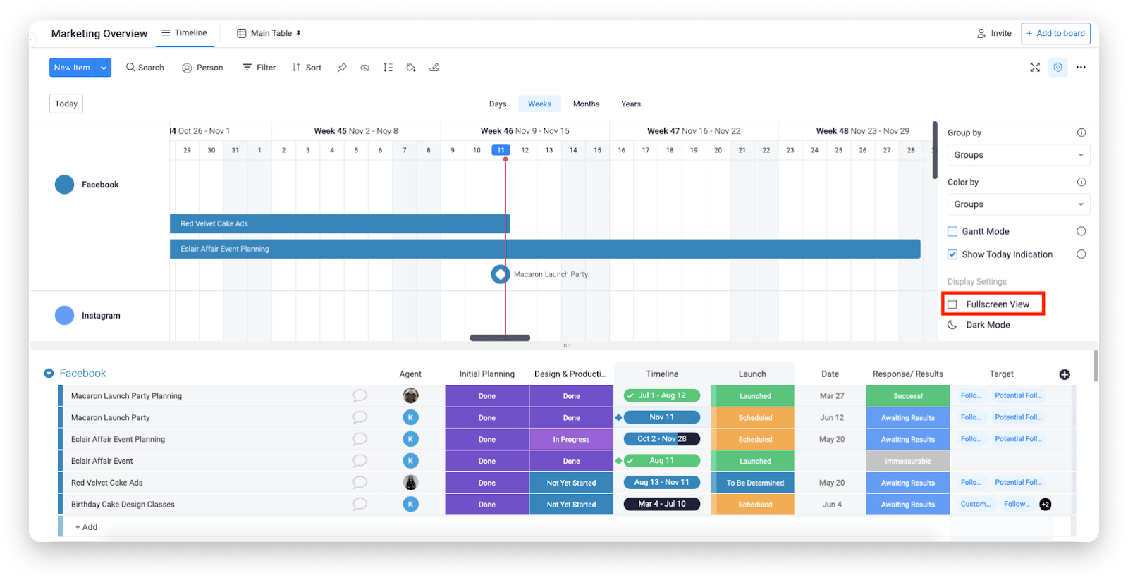Open conversation bubble for Macaron Launch Party Planning

[x=360, y=395]
